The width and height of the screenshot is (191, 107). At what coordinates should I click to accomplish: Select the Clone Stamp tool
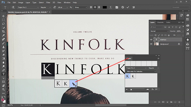[x=3, y=47]
